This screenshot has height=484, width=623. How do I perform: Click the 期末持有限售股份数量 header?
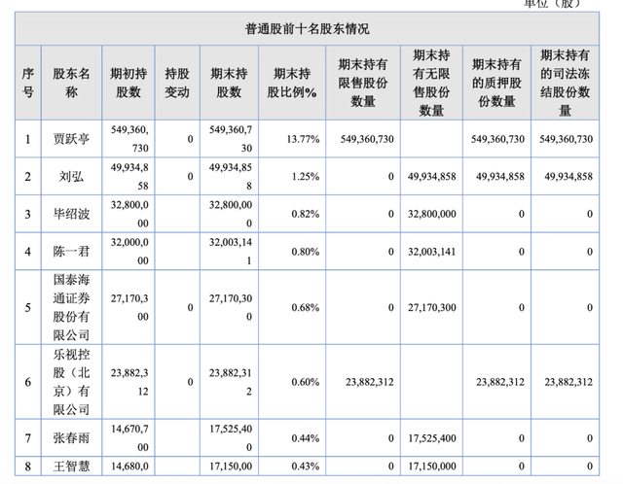click(364, 83)
